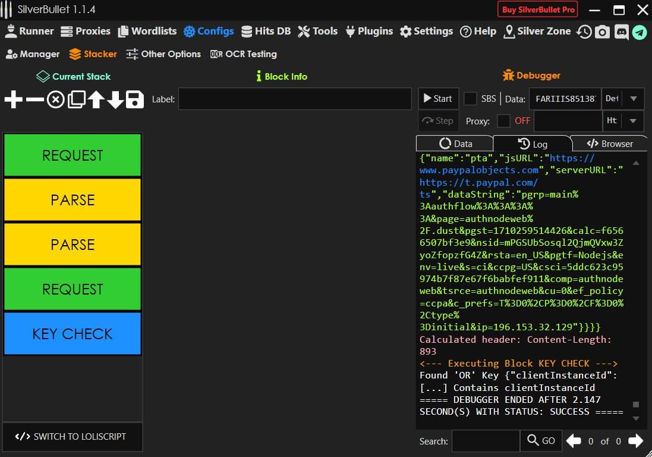Click the camera screenshot icon
The image size is (652, 457).
pyautogui.click(x=602, y=32)
